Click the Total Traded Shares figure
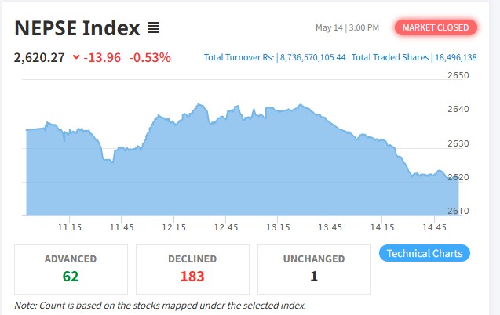The height and width of the screenshot is (315, 500). coord(456,57)
